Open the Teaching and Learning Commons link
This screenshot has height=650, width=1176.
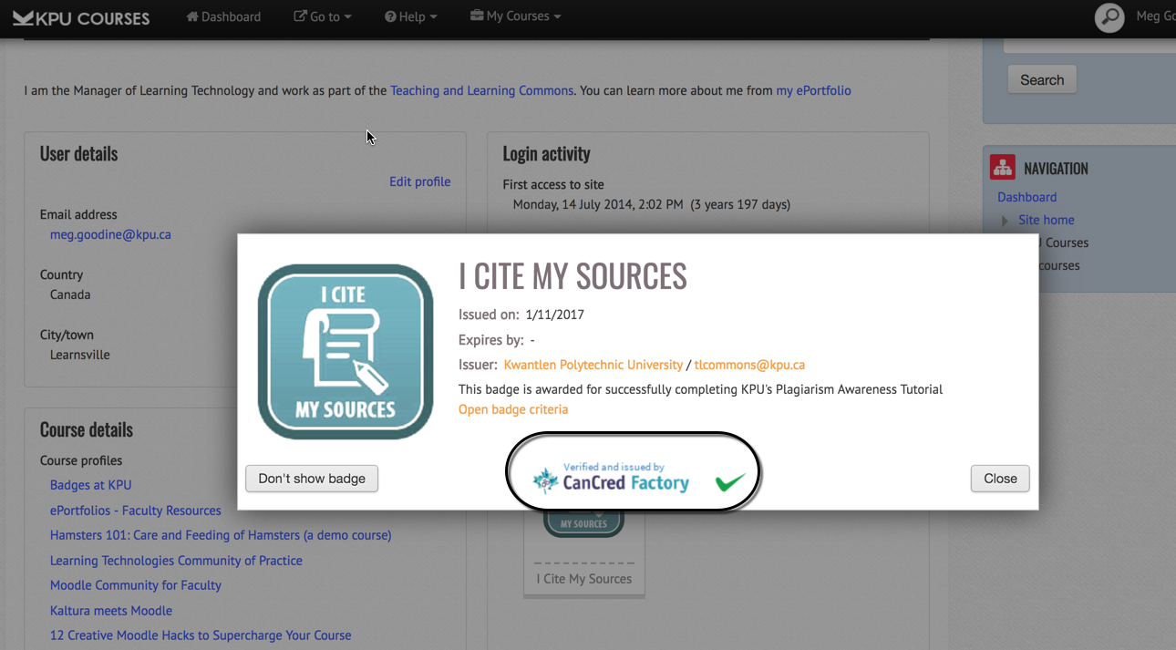click(x=481, y=90)
